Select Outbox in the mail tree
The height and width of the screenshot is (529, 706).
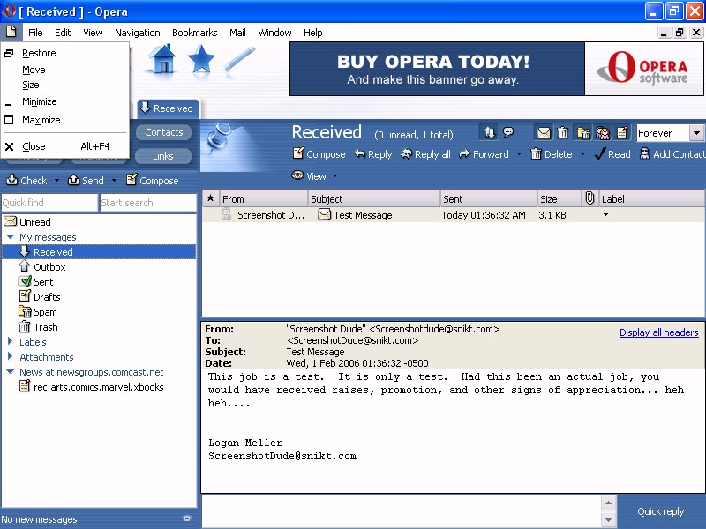click(99, 267)
